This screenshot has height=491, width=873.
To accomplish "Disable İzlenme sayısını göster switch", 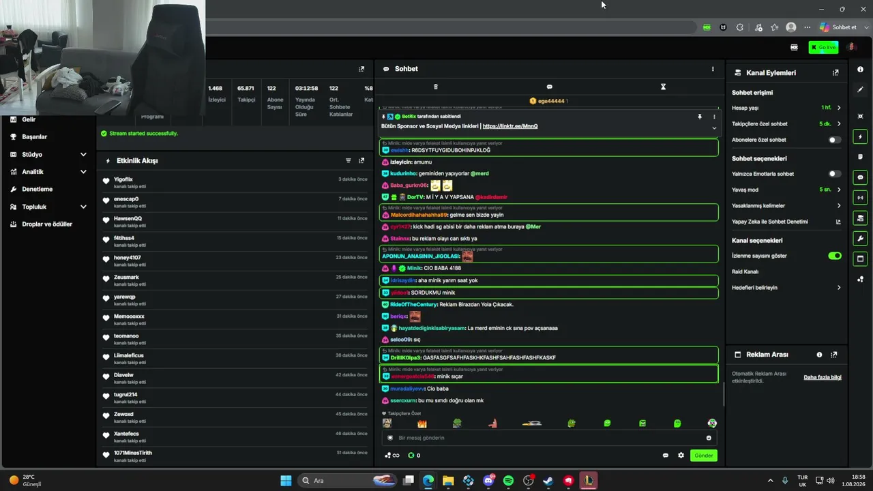I will pyautogui.click(x=835, y=256).
